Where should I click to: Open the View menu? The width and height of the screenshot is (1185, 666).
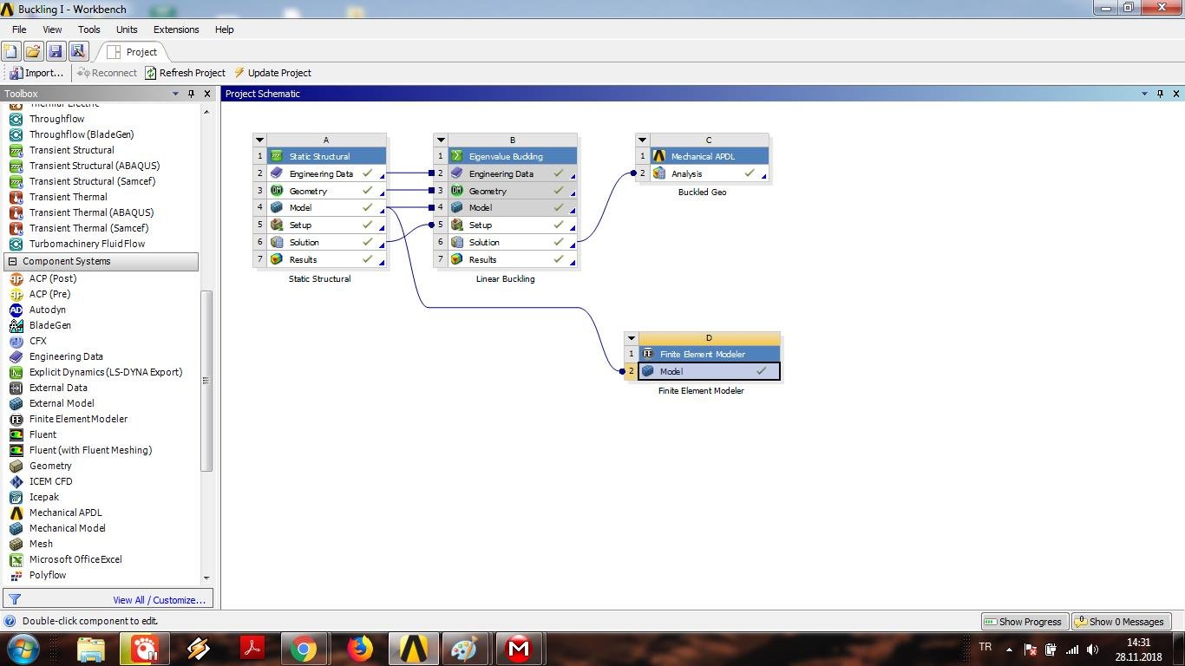click(52, 29)
